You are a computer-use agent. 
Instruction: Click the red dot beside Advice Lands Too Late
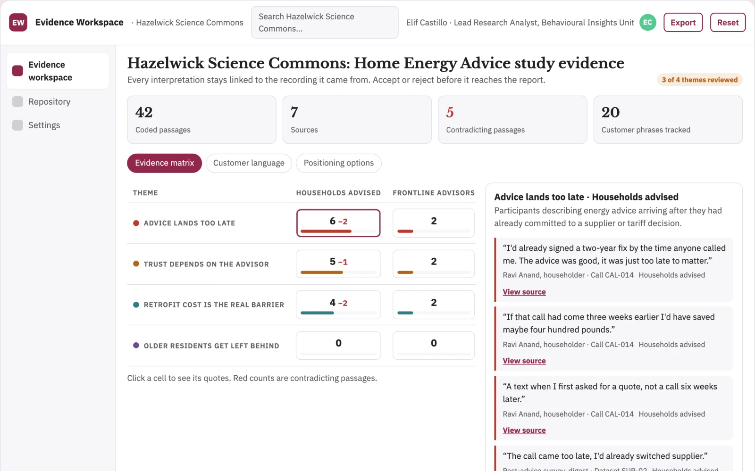click(x=136, y=223)
